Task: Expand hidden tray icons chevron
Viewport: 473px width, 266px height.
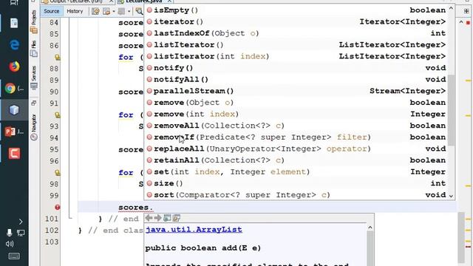Action: [x=21, y=222]
